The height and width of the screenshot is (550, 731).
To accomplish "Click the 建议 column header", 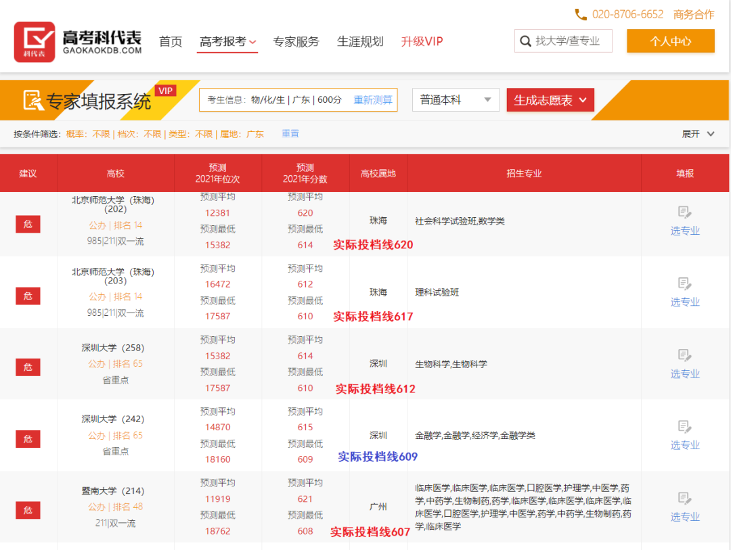I will [28, 173].
